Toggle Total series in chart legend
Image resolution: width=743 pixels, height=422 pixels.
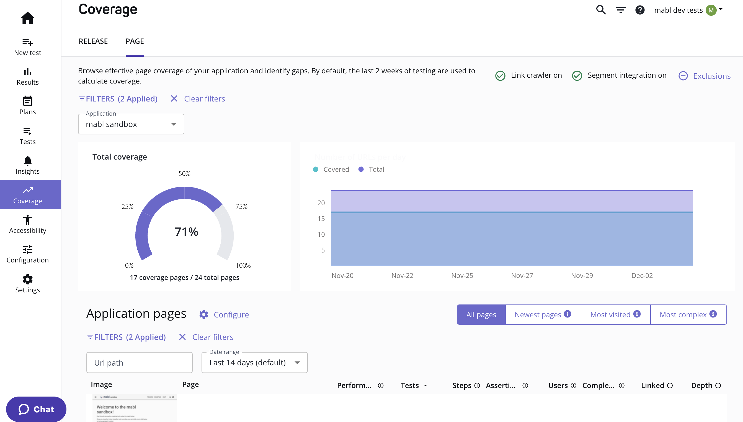click(x=371, y=169)
